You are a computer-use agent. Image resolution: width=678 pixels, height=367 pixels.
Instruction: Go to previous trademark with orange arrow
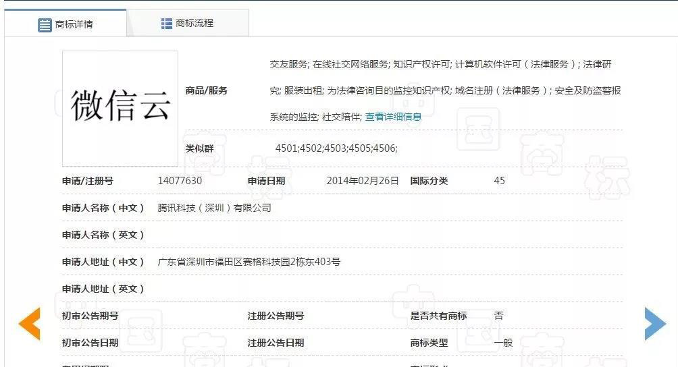[x=29, y=324]
